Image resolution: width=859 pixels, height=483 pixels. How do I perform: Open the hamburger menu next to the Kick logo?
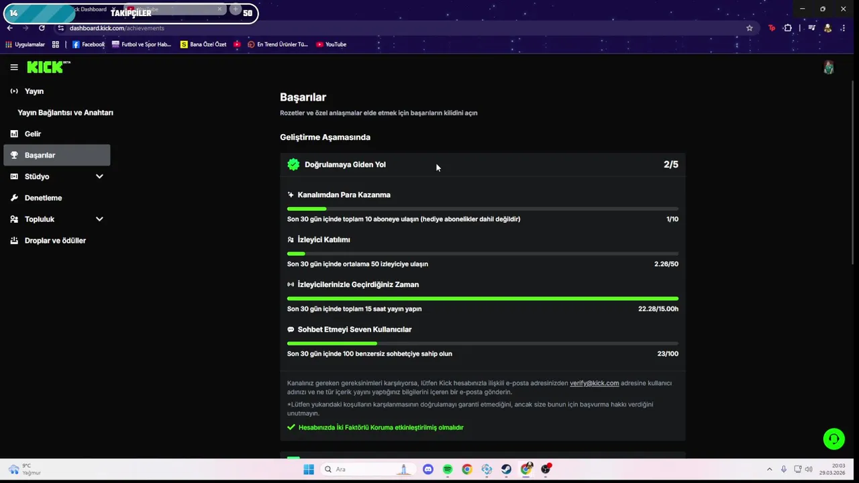tap(14, 67)
